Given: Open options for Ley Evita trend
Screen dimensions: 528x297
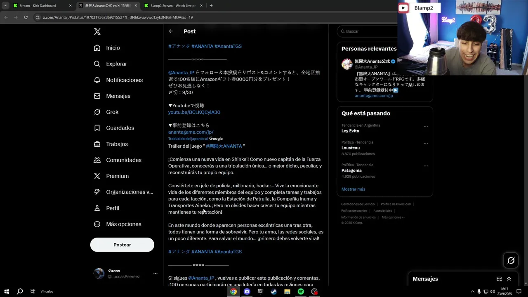Looking at the screenshot, I should 426,127.
